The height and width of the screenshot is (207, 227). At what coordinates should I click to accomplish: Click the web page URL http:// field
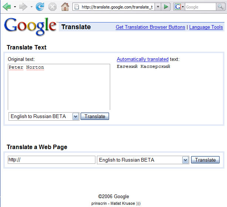coord(51,160)
